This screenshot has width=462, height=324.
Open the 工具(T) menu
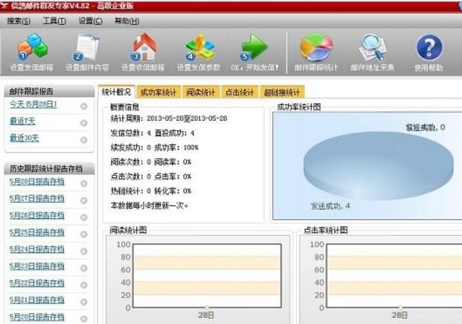[54, 21]
